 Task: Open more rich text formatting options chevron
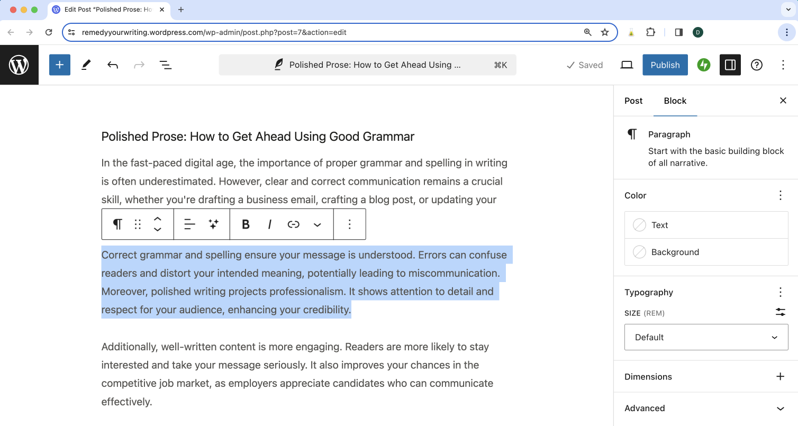click(317, 224)
